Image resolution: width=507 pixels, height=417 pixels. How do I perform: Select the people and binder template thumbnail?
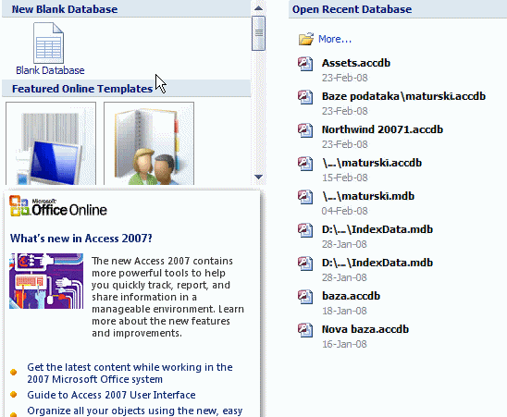click(x=149, y=143)
